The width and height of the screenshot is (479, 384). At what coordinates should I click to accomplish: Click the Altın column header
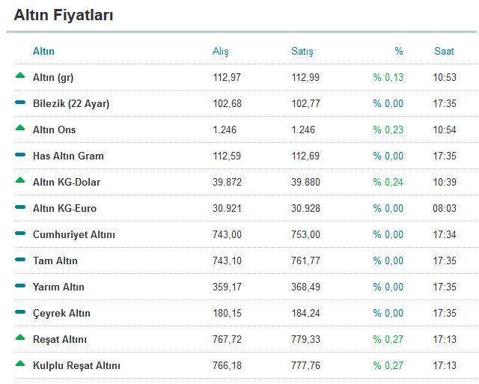pos(43,51)
